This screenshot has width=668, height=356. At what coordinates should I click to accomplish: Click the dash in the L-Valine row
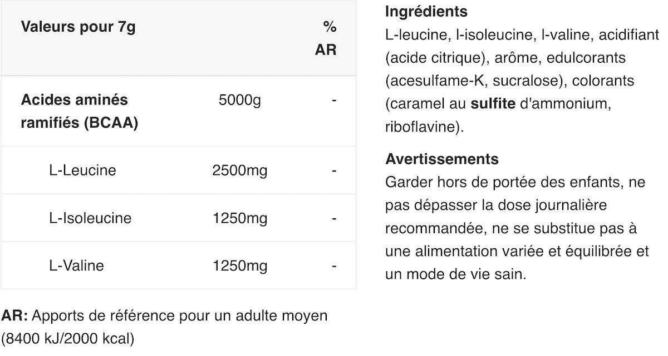coord(334,265)
